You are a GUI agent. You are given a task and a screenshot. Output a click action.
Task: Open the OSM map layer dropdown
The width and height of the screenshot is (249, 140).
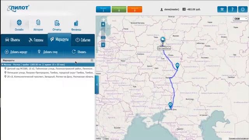pos(240,19)
